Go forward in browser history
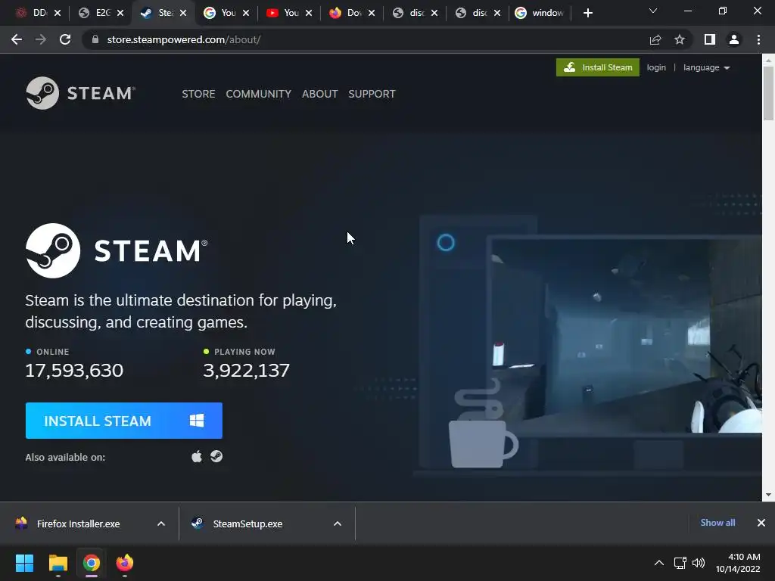The image size is (775, 581). [41, 39]
